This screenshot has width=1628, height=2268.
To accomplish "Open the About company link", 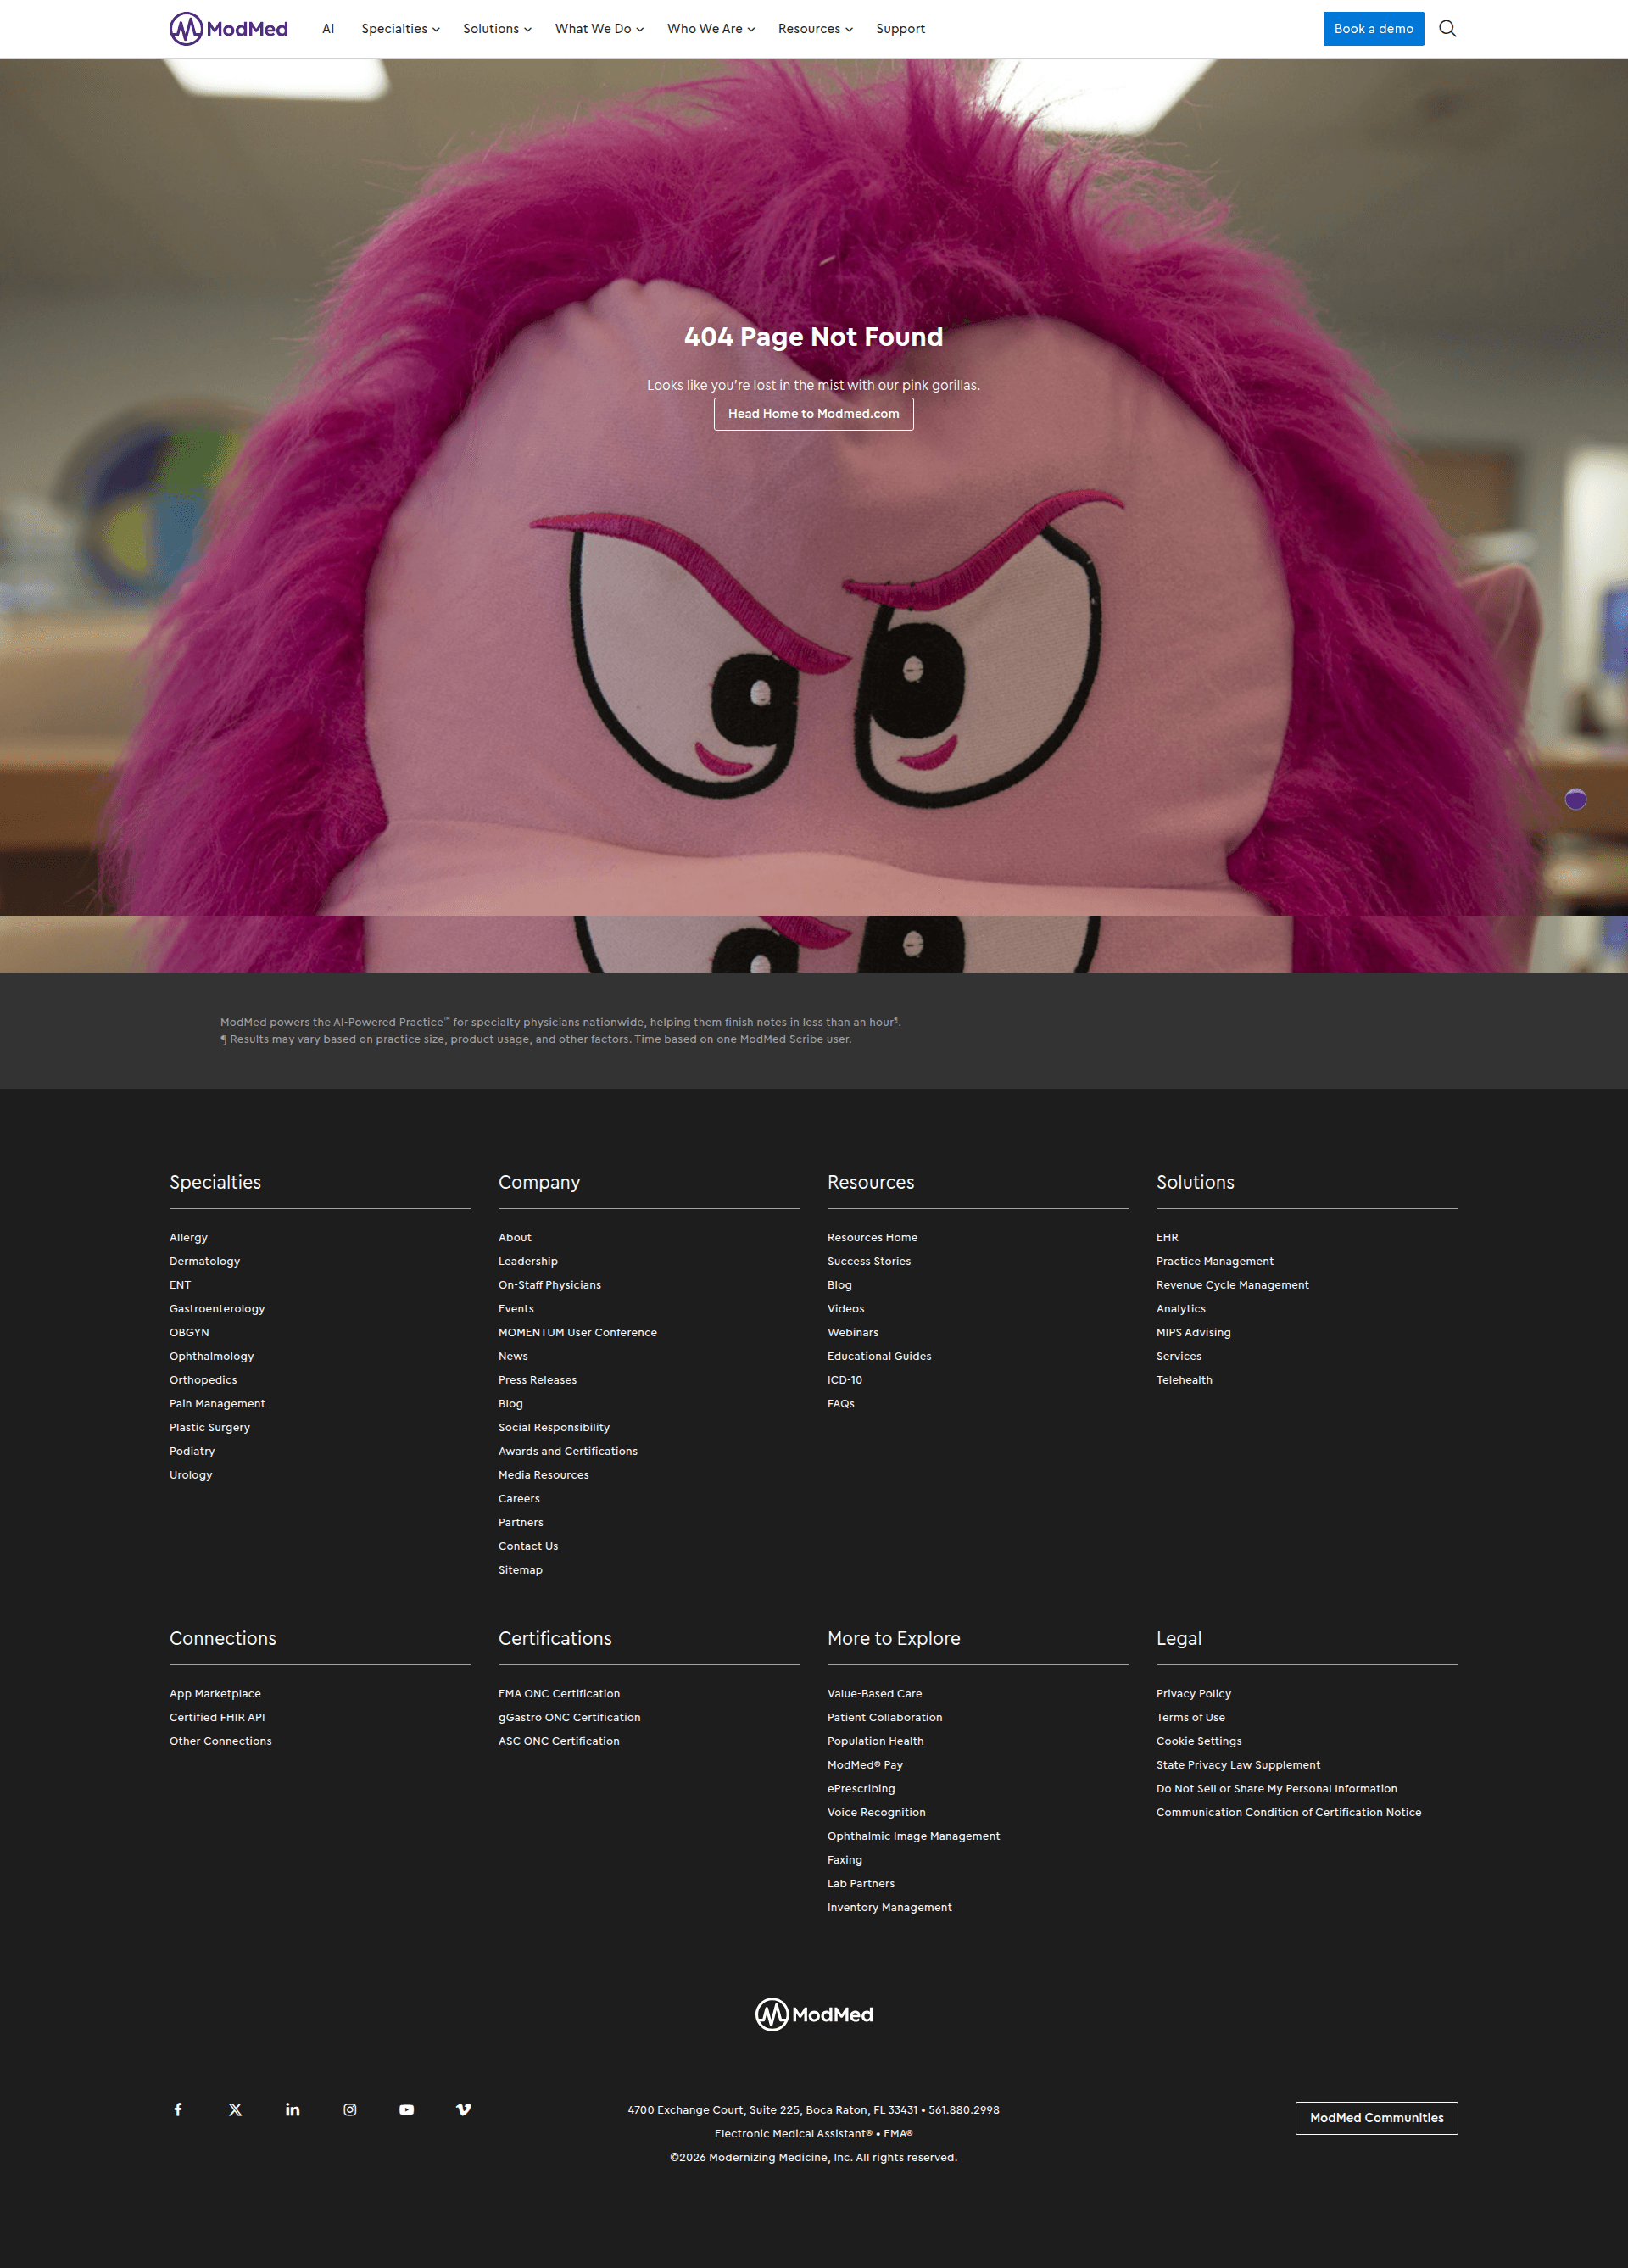I will tap(515, 1237).
